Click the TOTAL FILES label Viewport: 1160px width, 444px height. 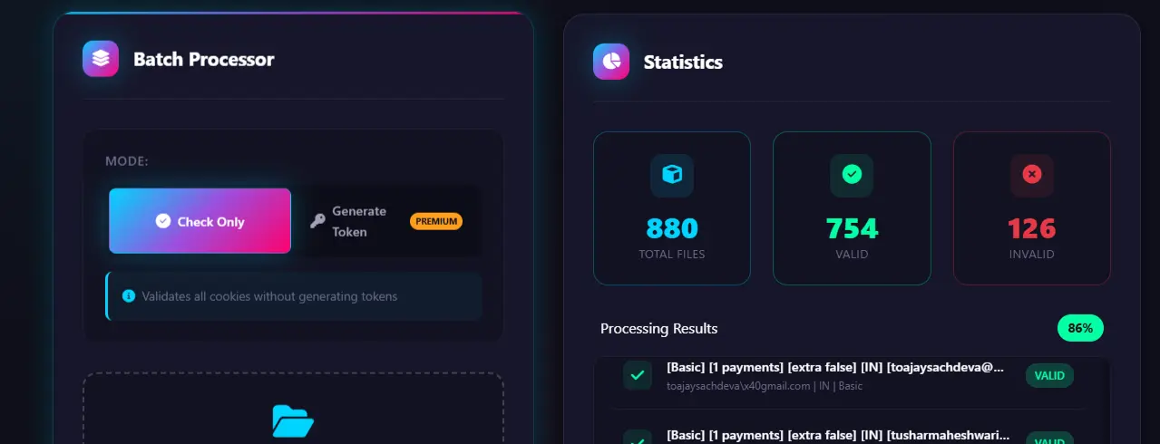pos(672,255)
